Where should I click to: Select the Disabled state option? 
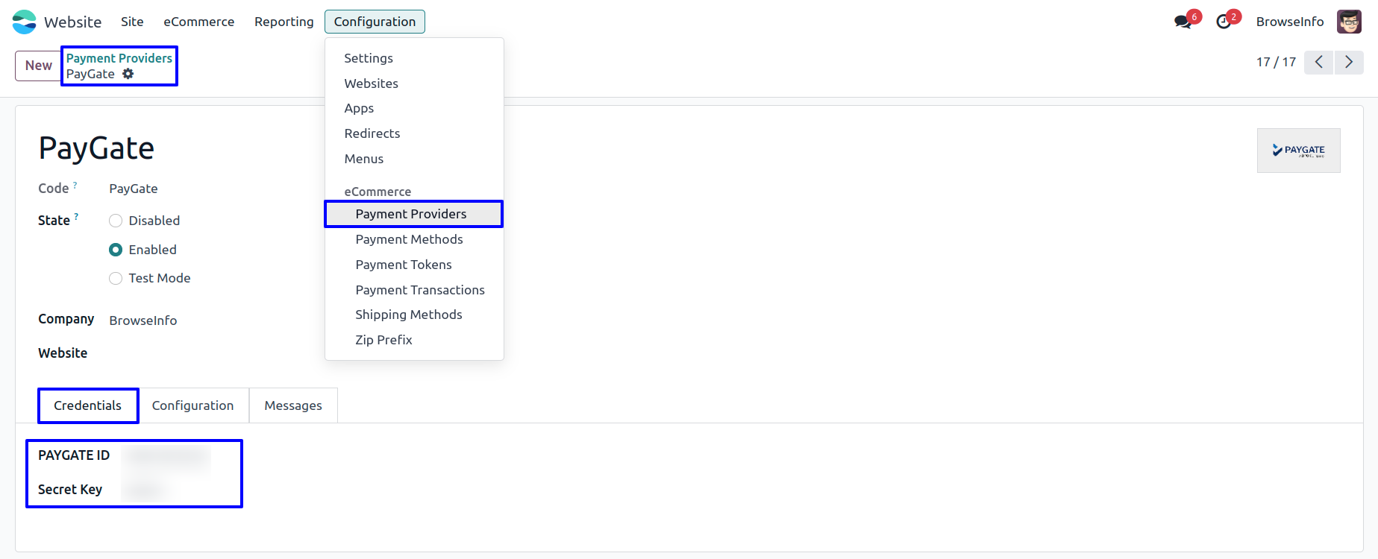[116, 221]
